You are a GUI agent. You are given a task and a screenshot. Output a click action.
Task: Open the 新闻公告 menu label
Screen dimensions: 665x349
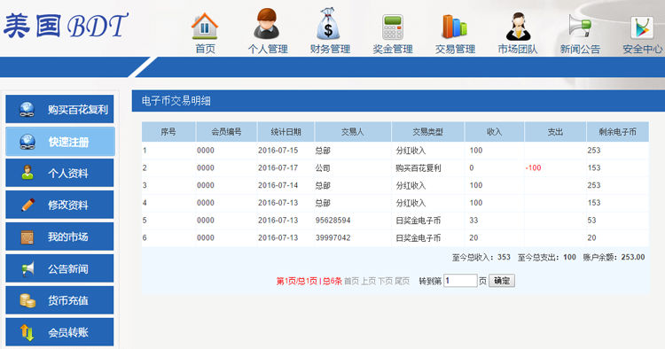point(580,49)
